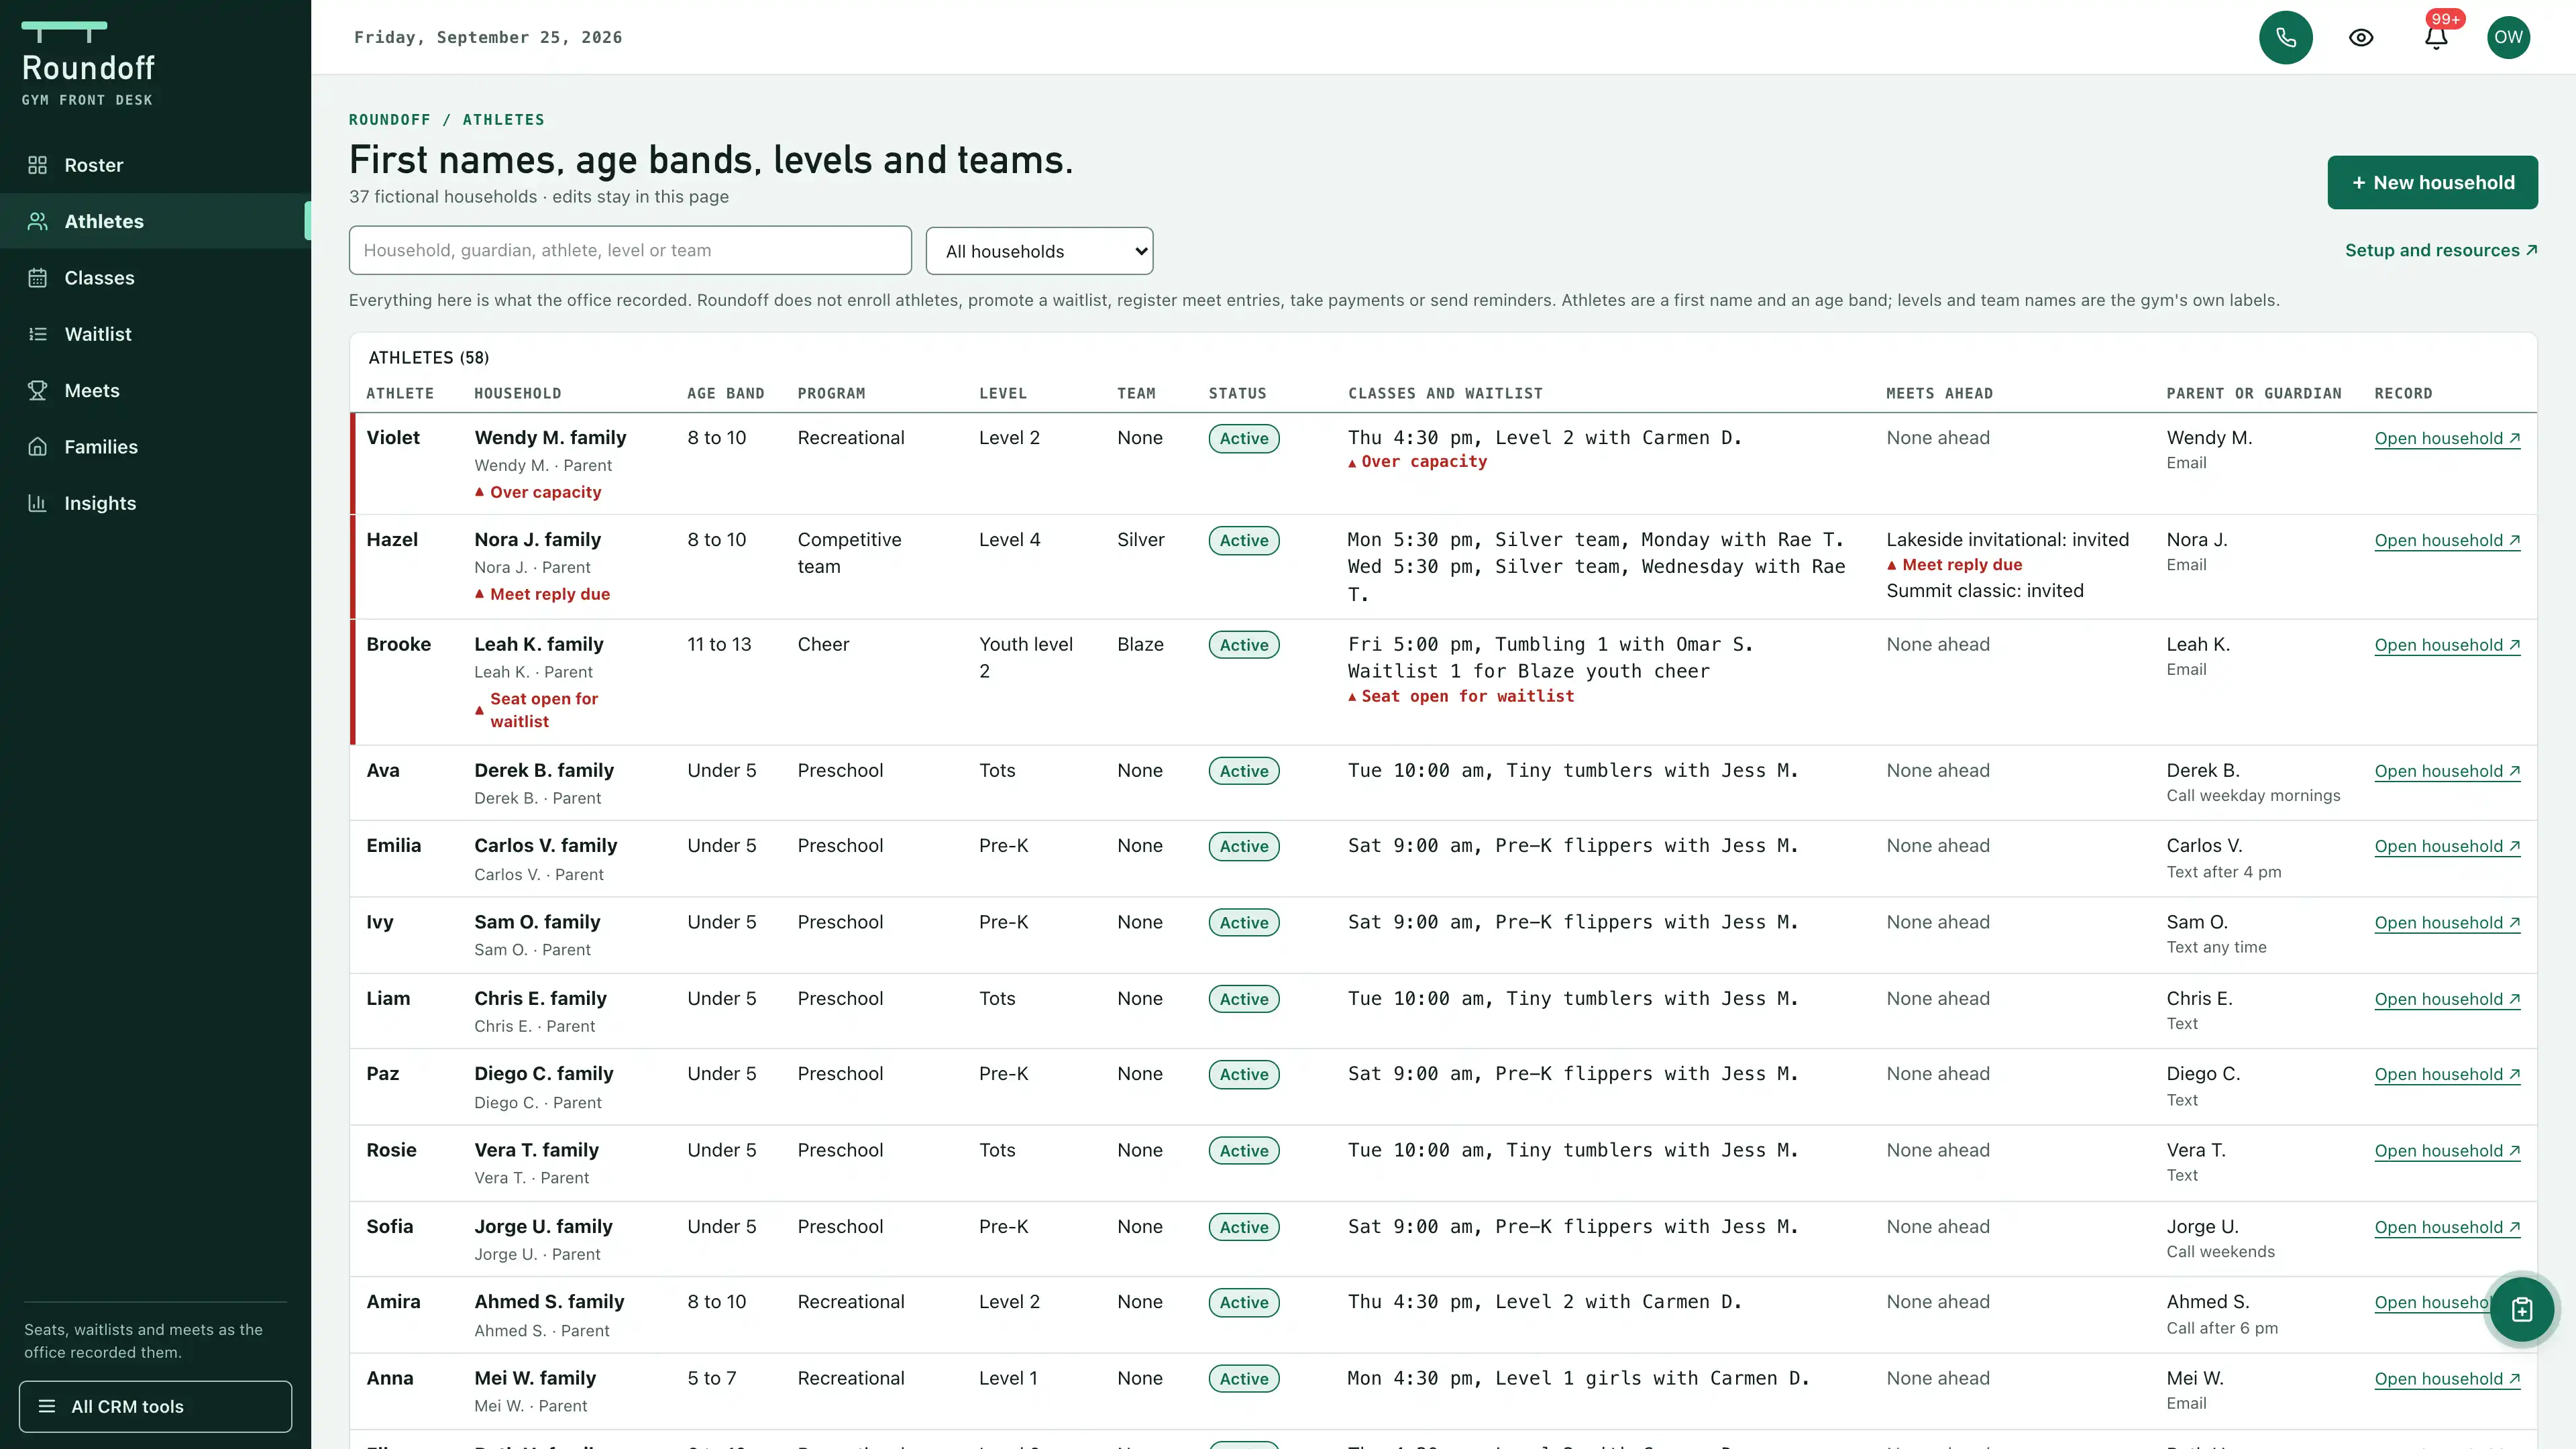Click the Roster grid icon in sidebar
This screenshot has height=1449, width=2576.
click(x=37, y=165)
